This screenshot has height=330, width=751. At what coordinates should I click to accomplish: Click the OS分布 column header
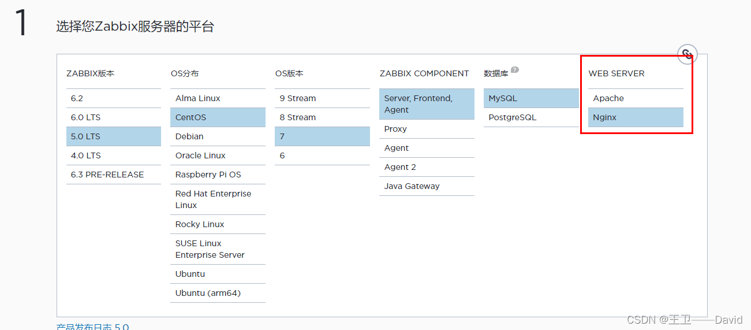point(185,73)
